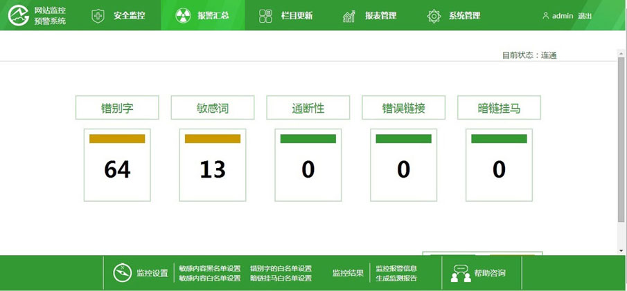Select the 敏感词 category box

click(213, 108)
